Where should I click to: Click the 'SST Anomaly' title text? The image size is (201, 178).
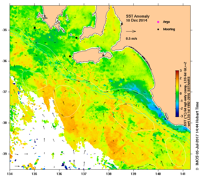point(138,16)
